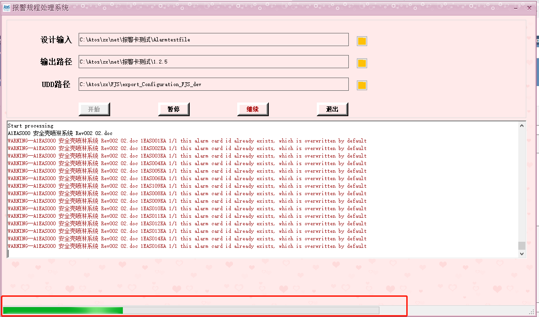Screen dimensions: 539x317
Task: Select the UDD路径 input box
Action: [213, 84]
